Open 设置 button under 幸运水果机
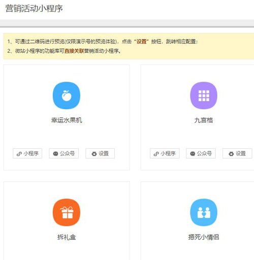Image resolution: width=254 pixels, height=260 pixels. [100, 153]
